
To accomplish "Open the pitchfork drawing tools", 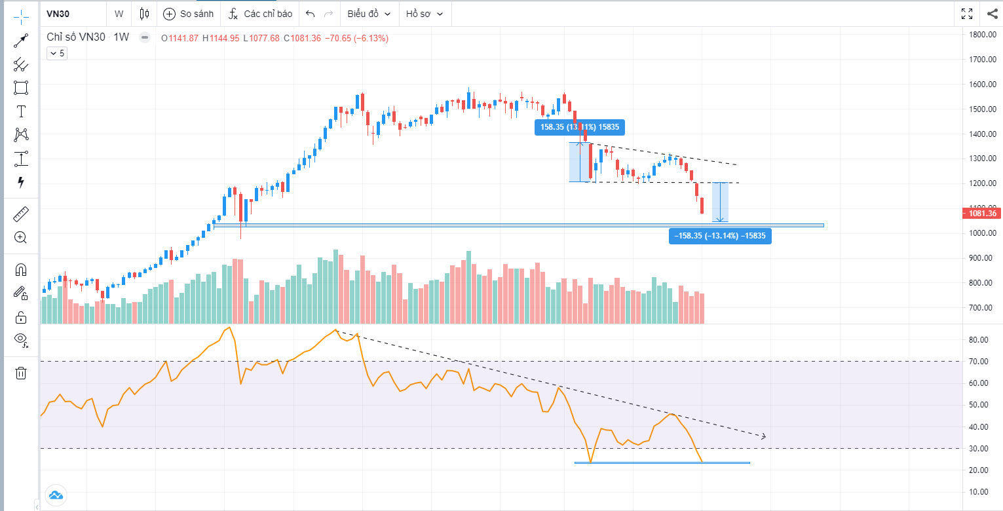I will pyautogui.click(x=22, y=64).
